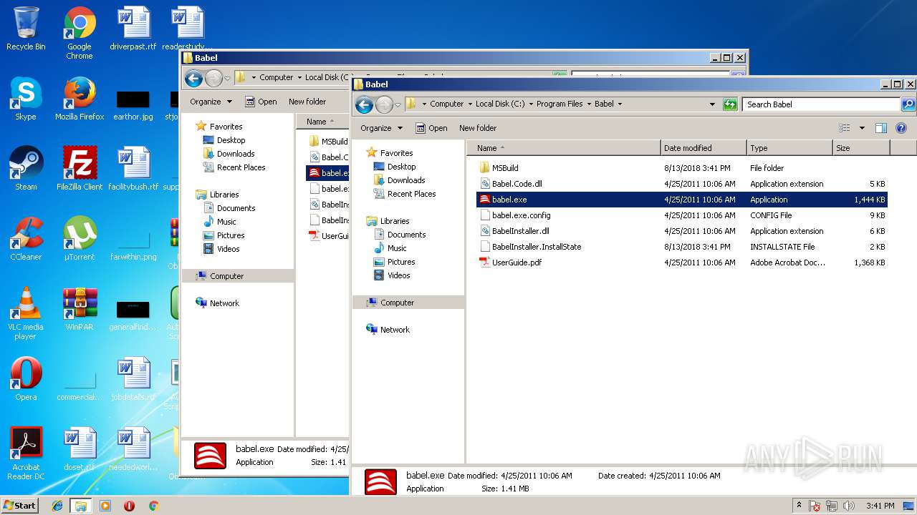This screenshot has width=917, height=515.
Task: Change the view with the views icon
Action: click(845, 128)
